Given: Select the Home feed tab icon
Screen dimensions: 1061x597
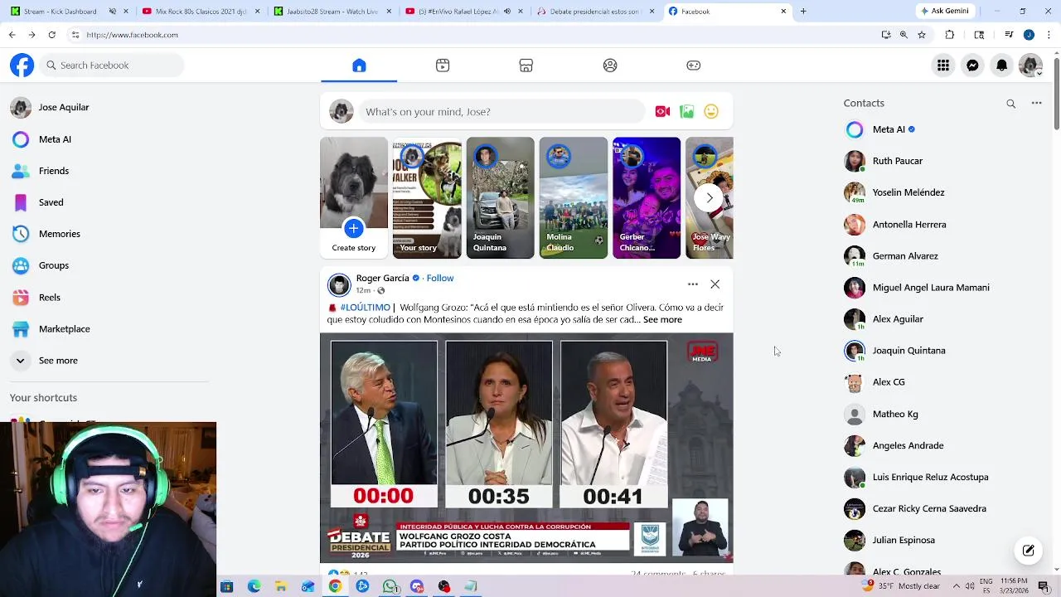Looking at the screenshot, I should (x=359, y=66).
